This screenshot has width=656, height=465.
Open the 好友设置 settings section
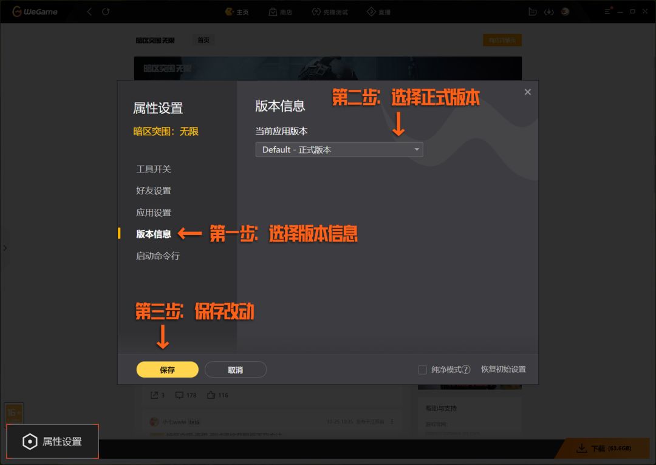tap(154, 191)
